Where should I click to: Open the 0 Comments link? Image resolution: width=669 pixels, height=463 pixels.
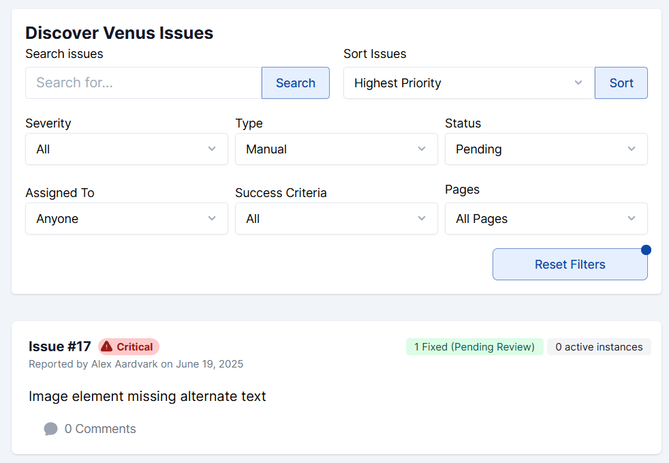point(100,429)
